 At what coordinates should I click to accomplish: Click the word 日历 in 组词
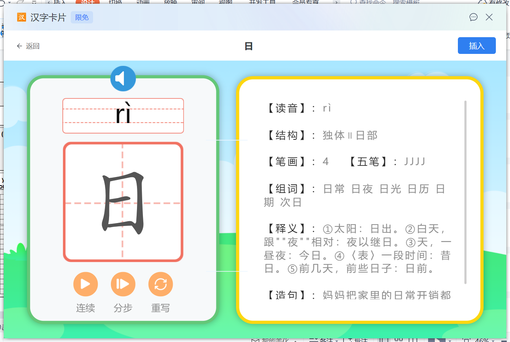pos(419,189)
